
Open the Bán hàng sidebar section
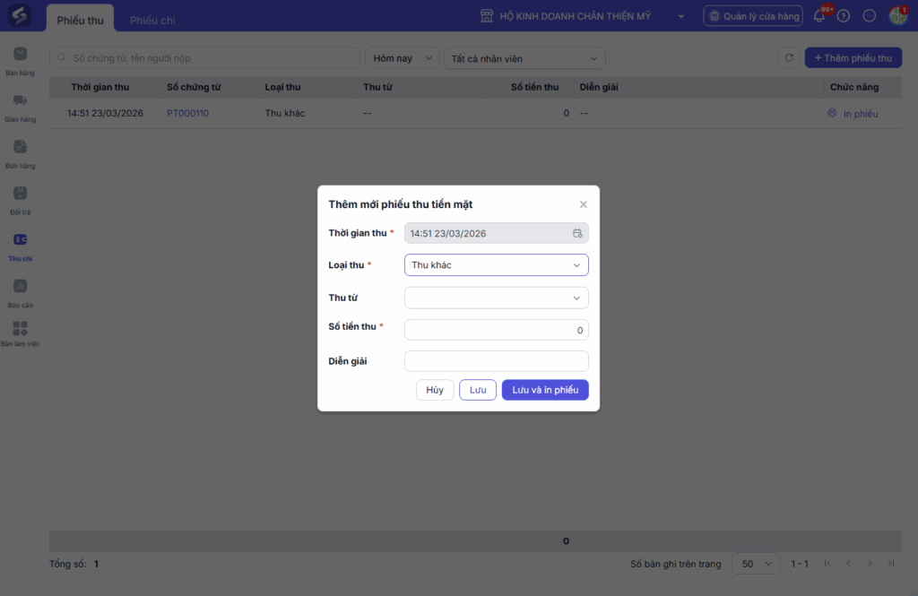pyautogui.click(x=20, y=62)
